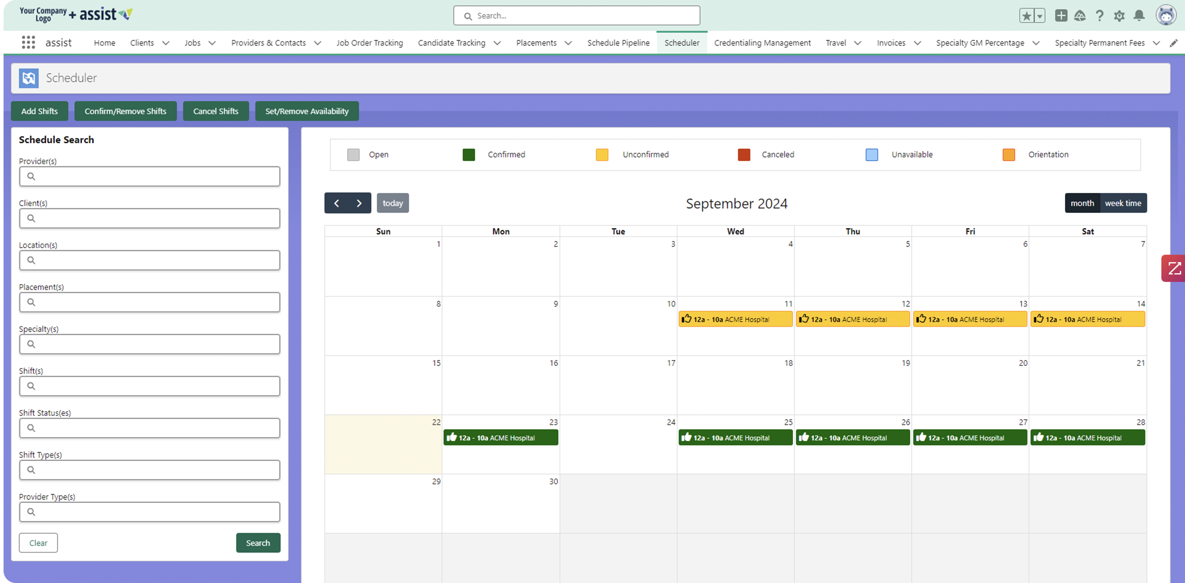Image resolution: width=1185 pixels, height=583 pixels.
Task: Open the Job Order Tracking tab
Action: point(369,43)
